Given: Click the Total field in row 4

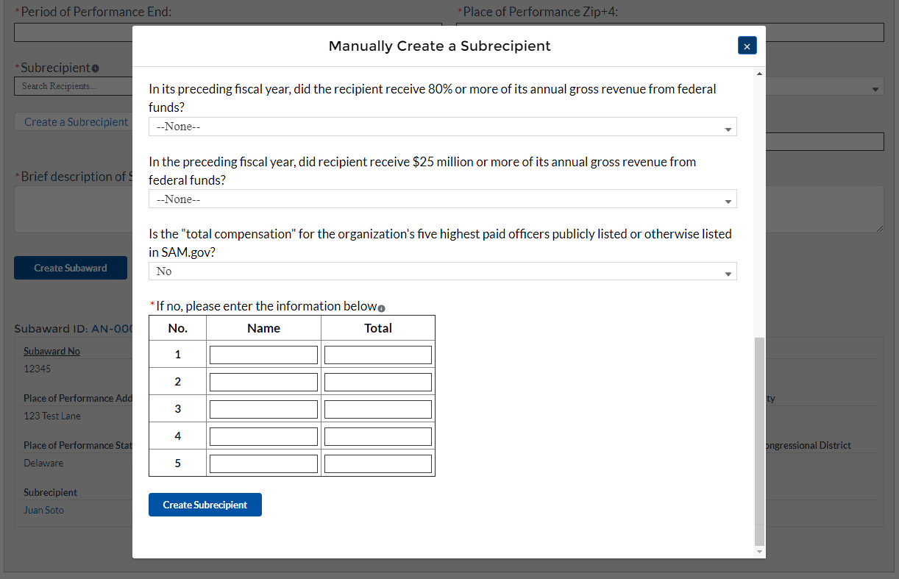Looking at the screenshot, I should coord(377,437).
